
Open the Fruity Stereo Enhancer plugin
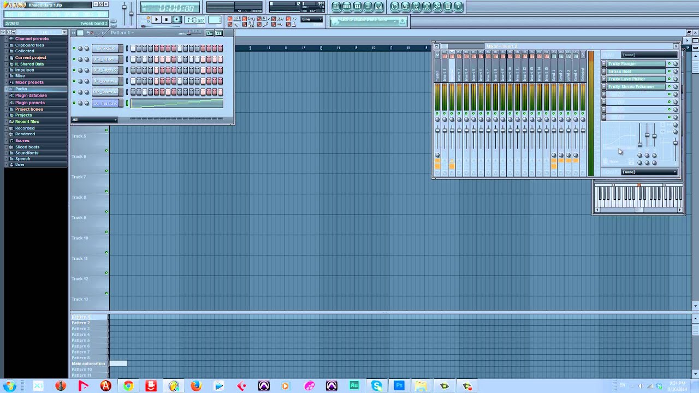636,87
